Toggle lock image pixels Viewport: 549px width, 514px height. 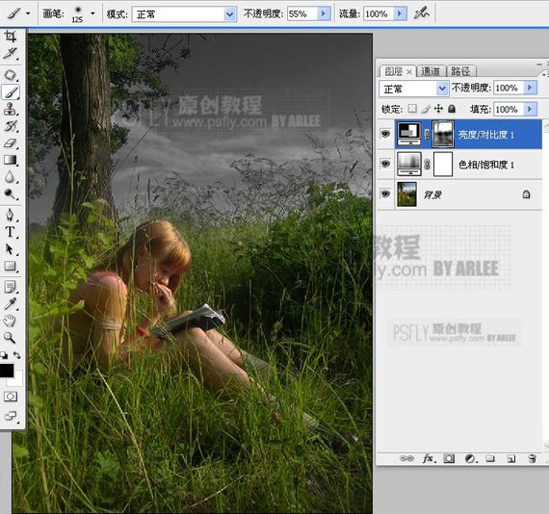(426, 109)
